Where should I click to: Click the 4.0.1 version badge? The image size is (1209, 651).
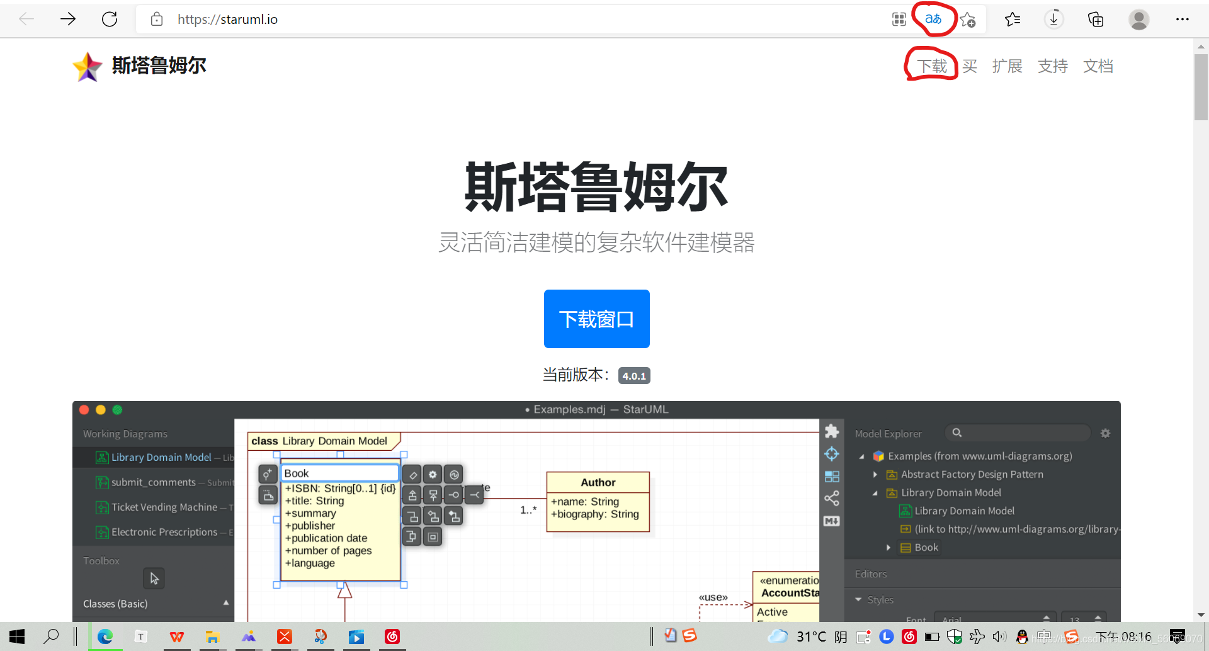(634, 376)
